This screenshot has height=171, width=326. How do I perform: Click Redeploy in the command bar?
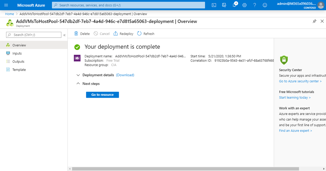click(x=123, y=34)
